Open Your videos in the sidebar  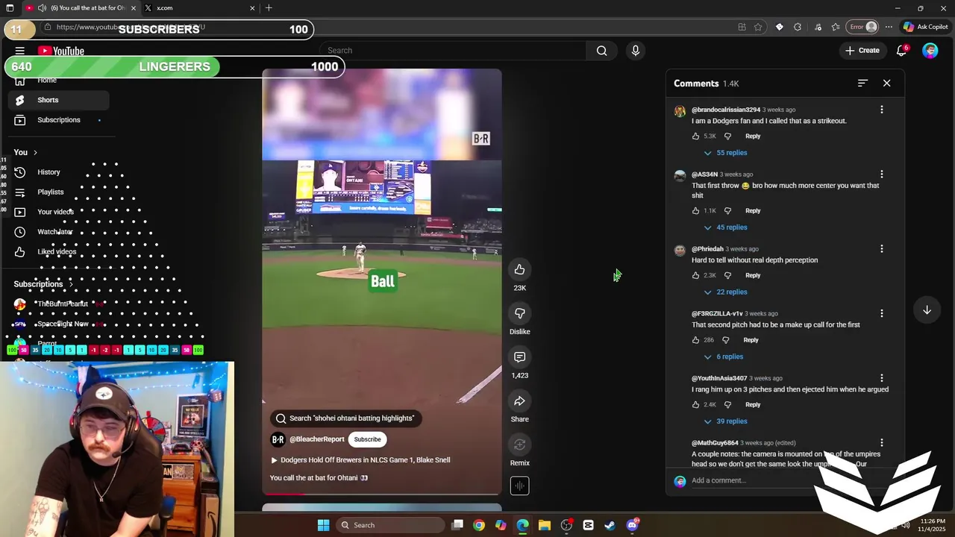pyautogui.click(x=58, y=212)
